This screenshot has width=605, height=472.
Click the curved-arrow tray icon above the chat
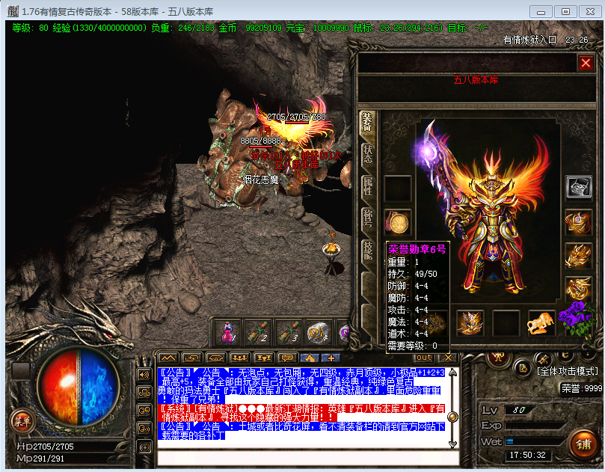point(191,358)
